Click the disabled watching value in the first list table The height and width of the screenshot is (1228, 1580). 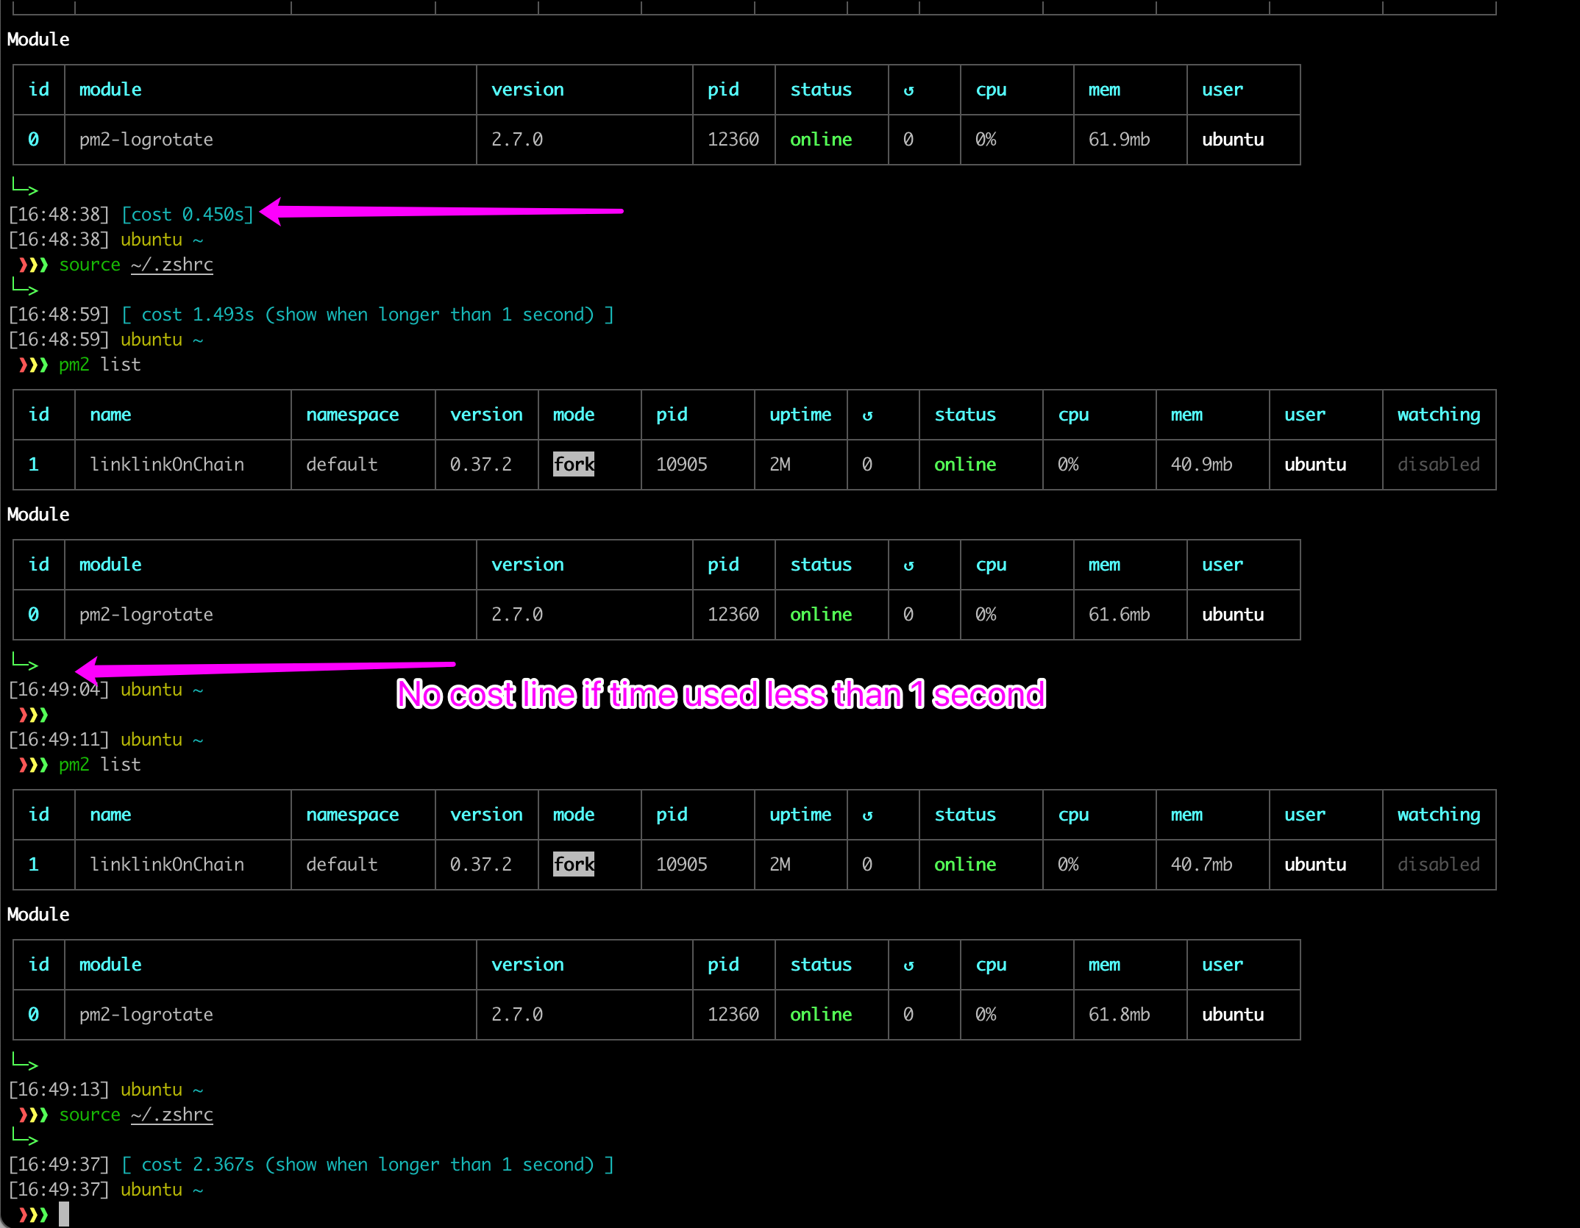1438,464
